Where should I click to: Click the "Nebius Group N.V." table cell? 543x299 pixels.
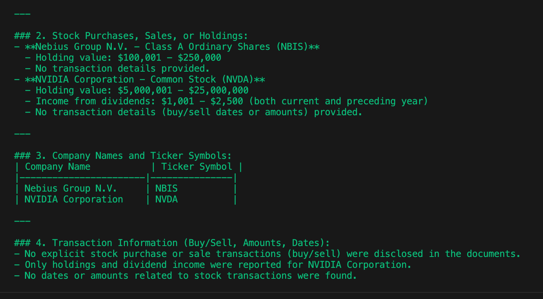pos(71,188)
